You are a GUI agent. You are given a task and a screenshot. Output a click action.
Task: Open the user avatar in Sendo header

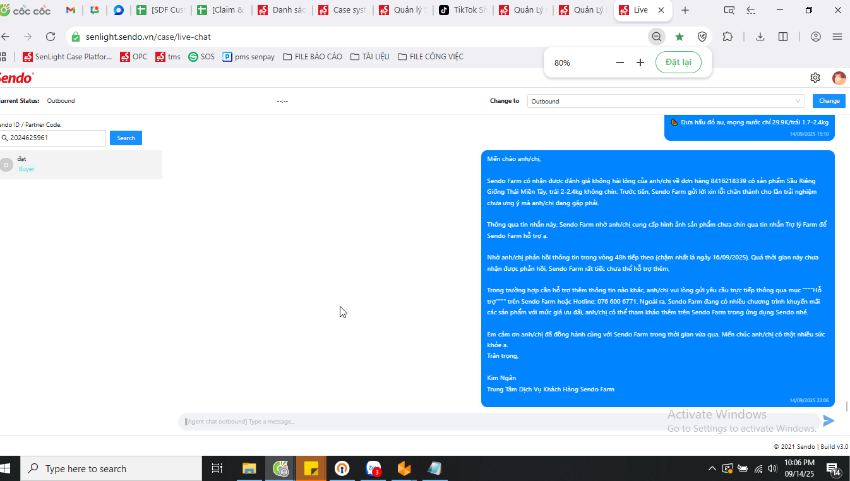pos(839,78)
